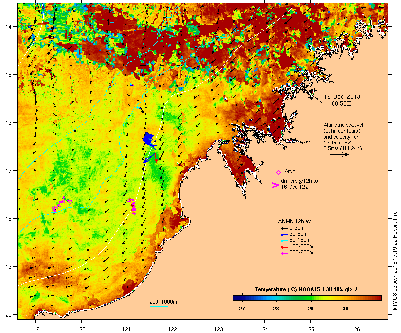Click the latitude axis label -20

(7, 314)
